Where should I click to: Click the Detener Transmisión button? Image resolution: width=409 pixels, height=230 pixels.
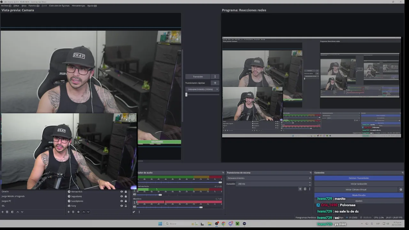point(359,178)
